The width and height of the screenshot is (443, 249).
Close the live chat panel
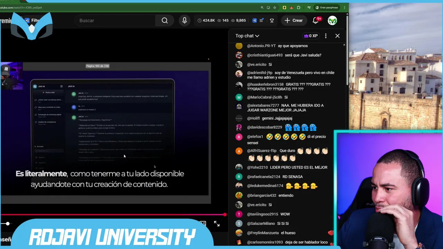point(337,36)
